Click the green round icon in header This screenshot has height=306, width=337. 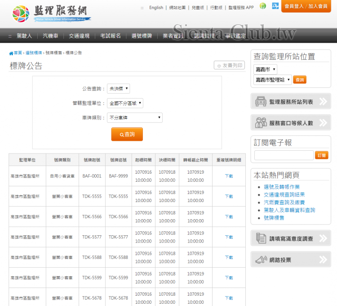(x=263, y=6)
